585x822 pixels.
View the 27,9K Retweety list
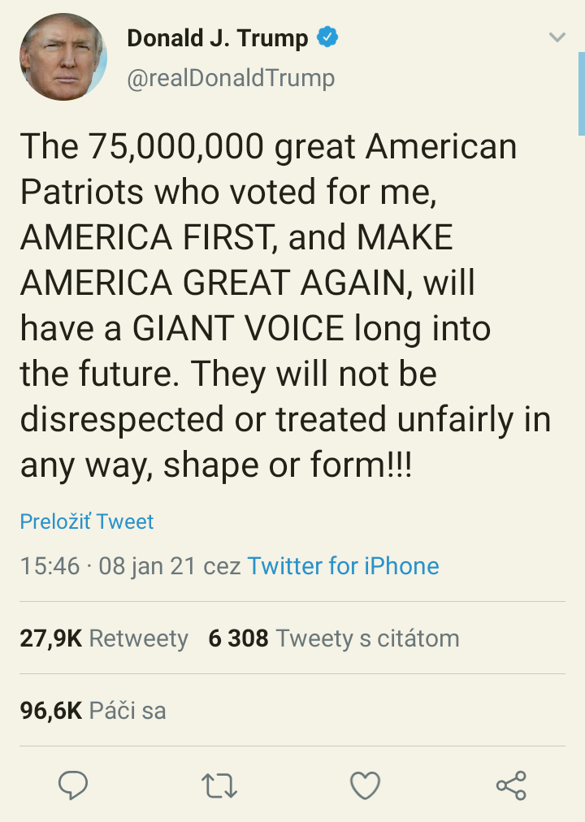point(104,638)
